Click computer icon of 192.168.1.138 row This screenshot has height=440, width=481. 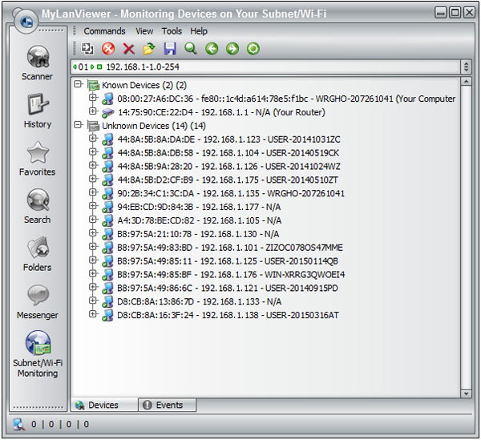107,315
